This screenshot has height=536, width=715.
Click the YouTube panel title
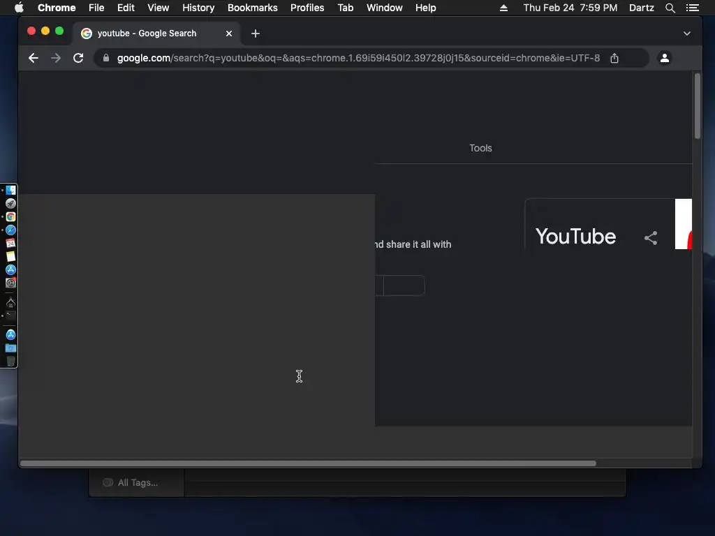point(575,237)
